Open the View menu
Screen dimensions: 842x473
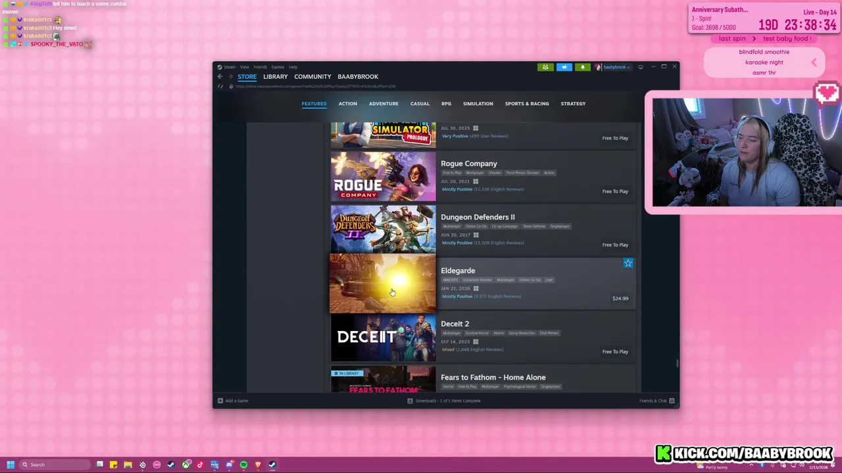pos(244,67)
